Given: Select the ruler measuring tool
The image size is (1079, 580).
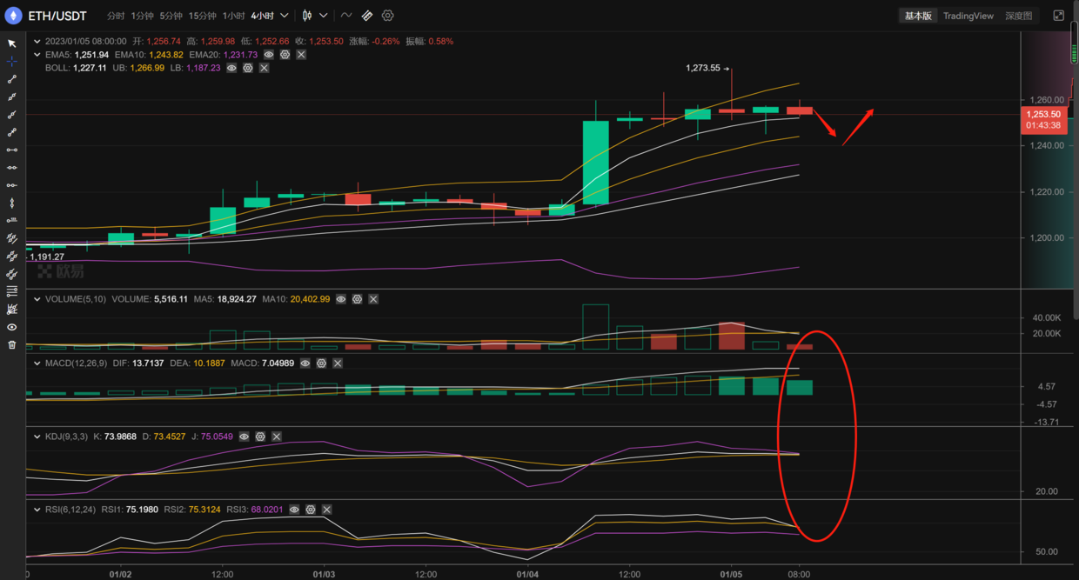Looking at the screenshot, I should [367, 16].
